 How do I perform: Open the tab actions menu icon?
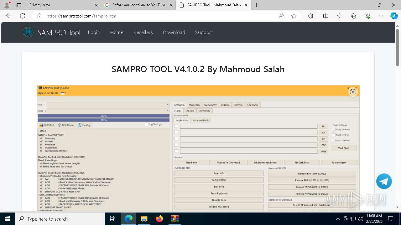coord(19,5)
